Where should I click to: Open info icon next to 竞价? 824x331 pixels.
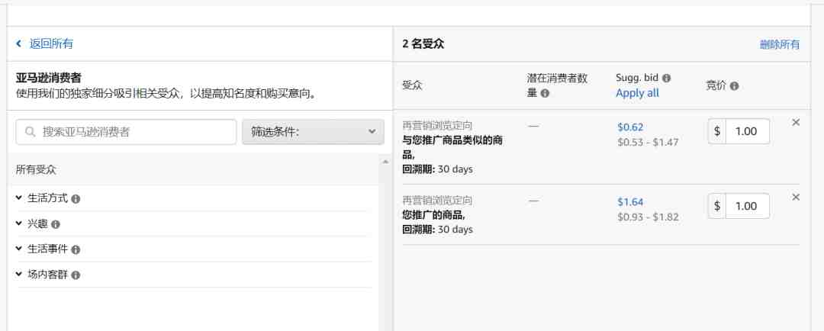[734, 86]
